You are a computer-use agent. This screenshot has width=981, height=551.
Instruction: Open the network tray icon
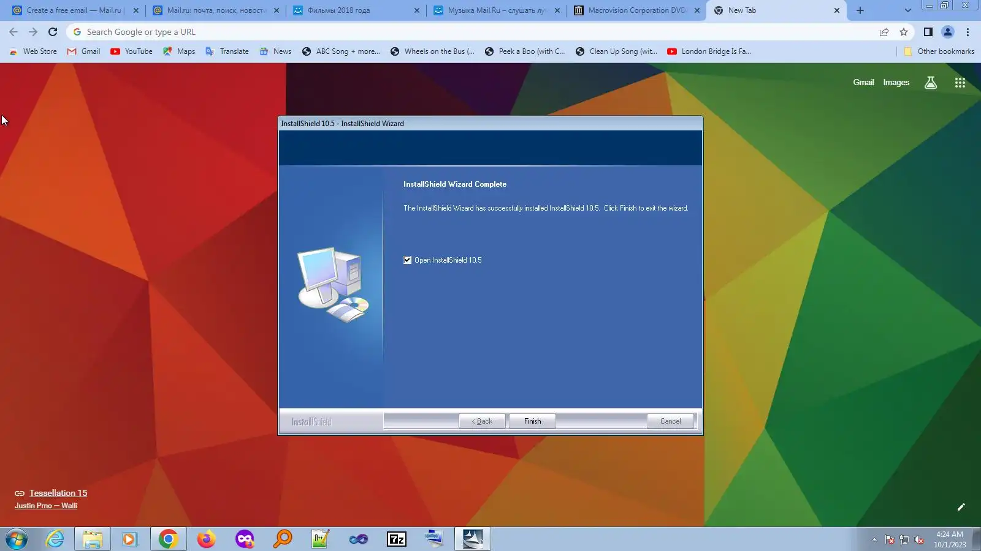[x=904, y=539]
